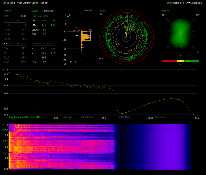Select the Cepstrum view

point(160,117)
